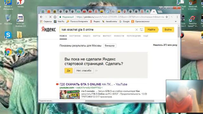This screenshot has width=203, height=114.
Task: Open the Google bookmark
Action: (124, 22)
